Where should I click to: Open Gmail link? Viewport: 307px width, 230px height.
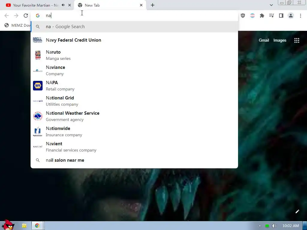(x=264, y=40)
